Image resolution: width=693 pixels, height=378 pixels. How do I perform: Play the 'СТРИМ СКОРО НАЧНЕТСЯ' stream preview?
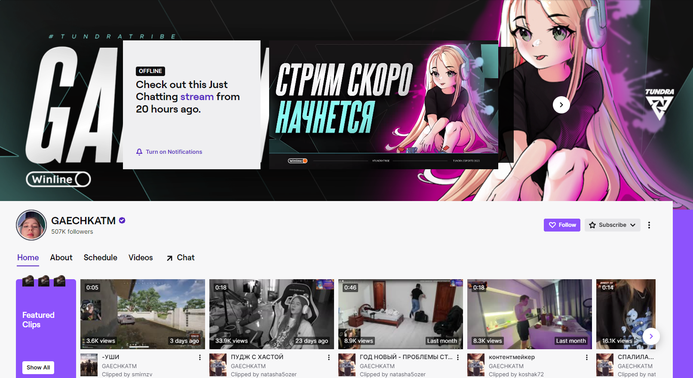pos(383,105)
